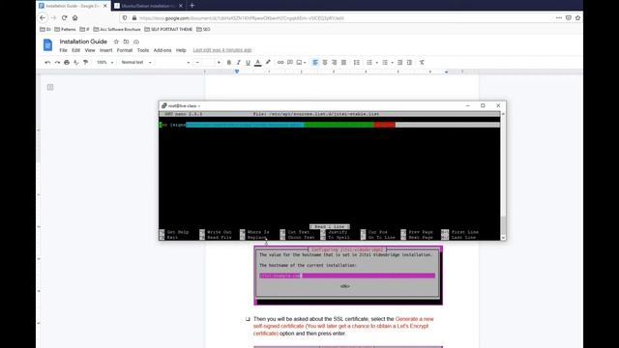619x348 pixels.
Task: Click the insert link icon
Action: click(x=280, y=62)
